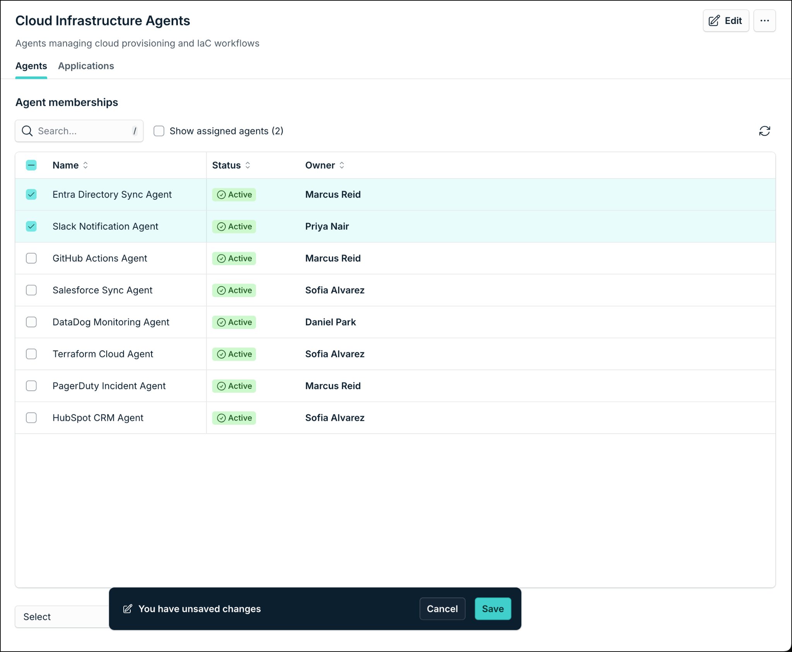Sort by Name column arrows
The height and width of the screenshot is (652, 792).
(85, 165)
